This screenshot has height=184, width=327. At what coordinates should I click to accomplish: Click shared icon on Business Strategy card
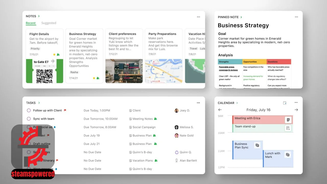pyautogui.click(x=98, y=78)
